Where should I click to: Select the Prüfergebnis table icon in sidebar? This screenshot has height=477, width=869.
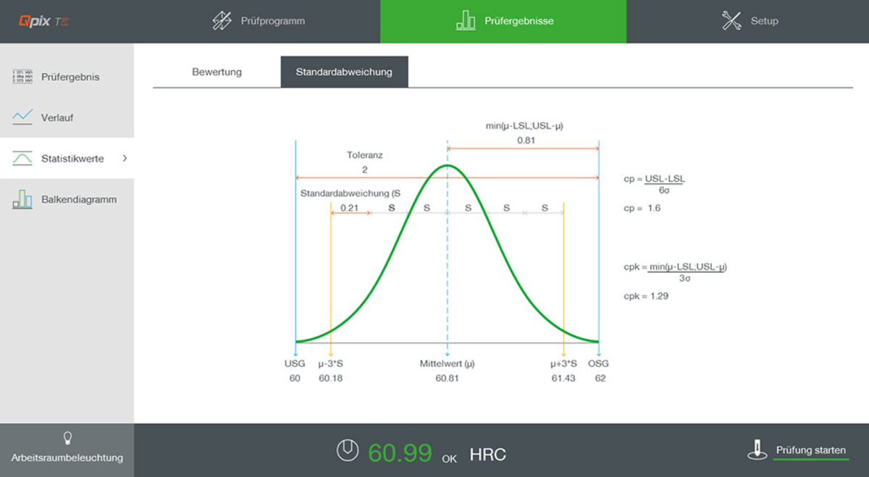pos(22,77)
